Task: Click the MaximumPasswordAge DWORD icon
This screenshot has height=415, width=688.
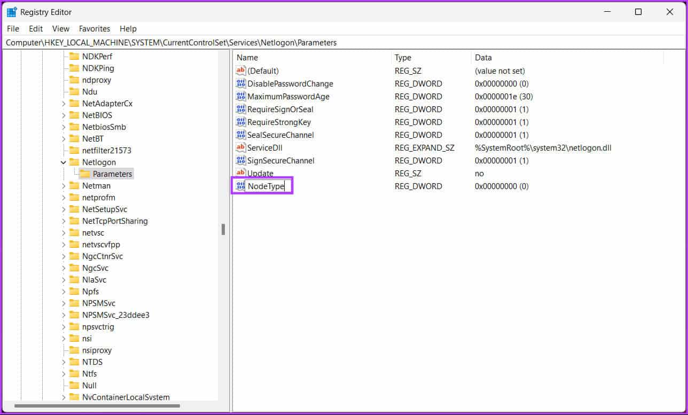Action: (240, 96)
